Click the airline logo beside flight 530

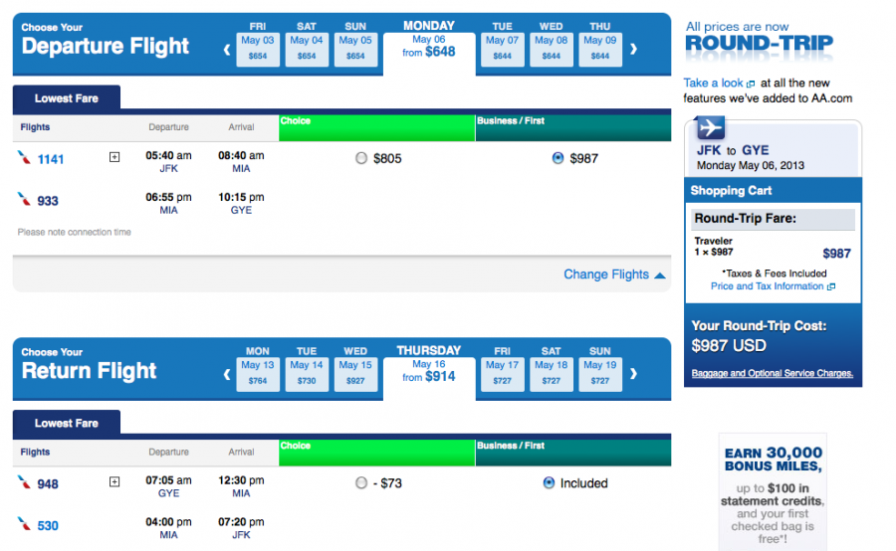(x=24, y=524)
